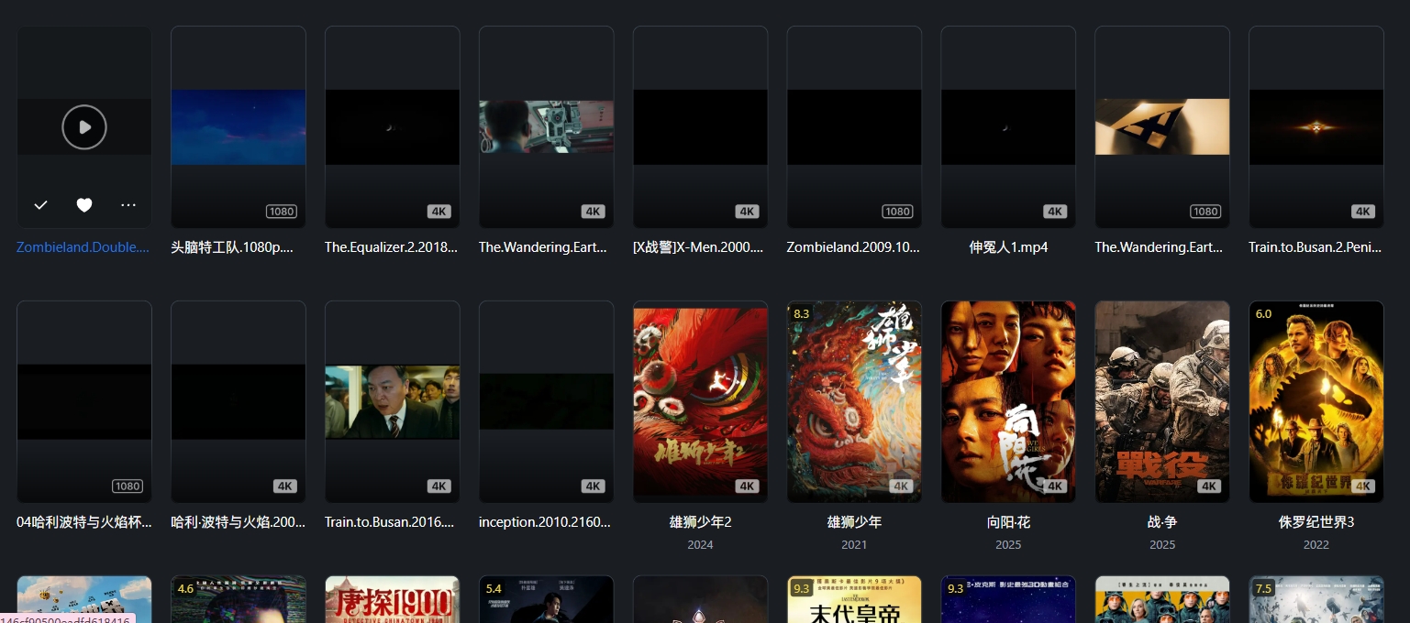Open the 战·争 soldiers poster

(1162, 402)
